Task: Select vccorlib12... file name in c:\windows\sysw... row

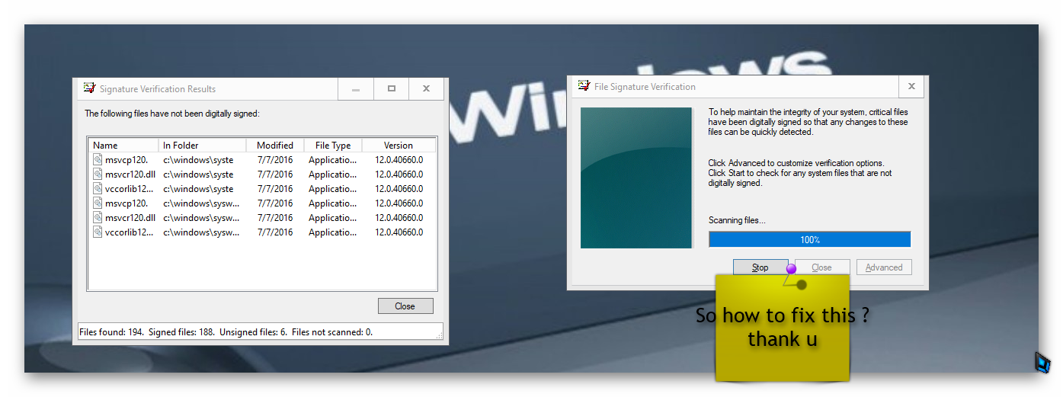Action: click(130, 232)
